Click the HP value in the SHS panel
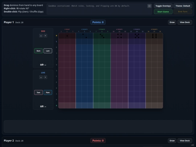This screenshot has height=147, width=196. point(43,65)
